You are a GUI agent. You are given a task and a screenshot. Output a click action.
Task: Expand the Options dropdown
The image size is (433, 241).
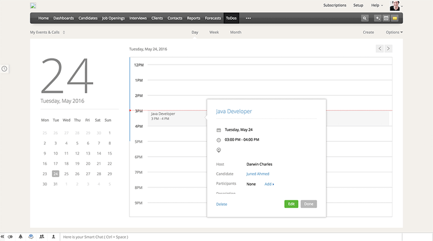(394, 32)
